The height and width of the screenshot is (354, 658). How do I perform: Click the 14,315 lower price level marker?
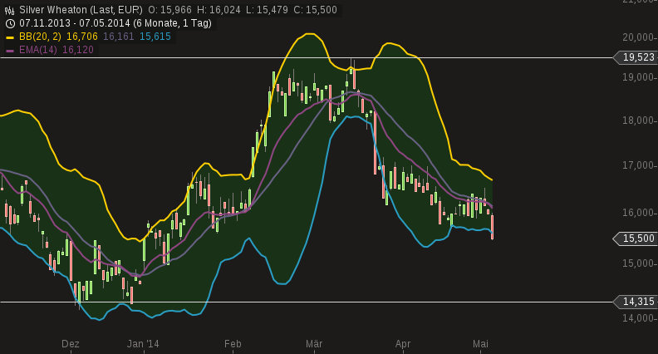(x=638, y=302)
